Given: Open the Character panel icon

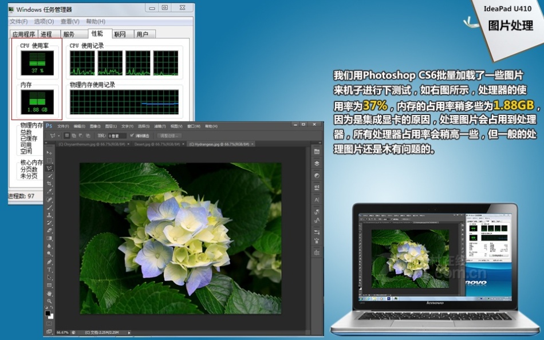Looking at the screenshot, I should click(317, 200).
